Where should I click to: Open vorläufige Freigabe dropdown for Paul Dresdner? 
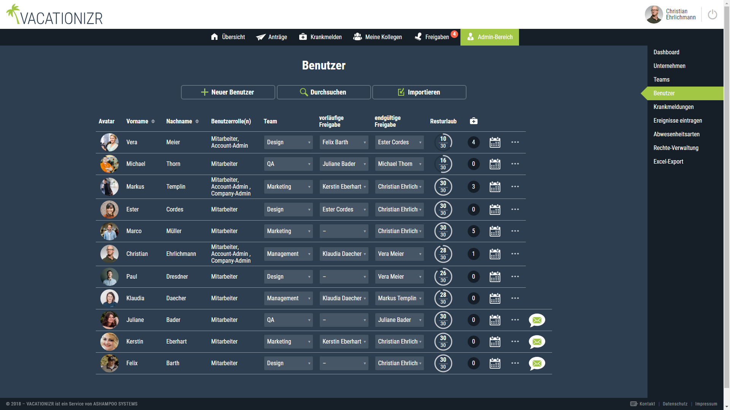coord(344,277)
